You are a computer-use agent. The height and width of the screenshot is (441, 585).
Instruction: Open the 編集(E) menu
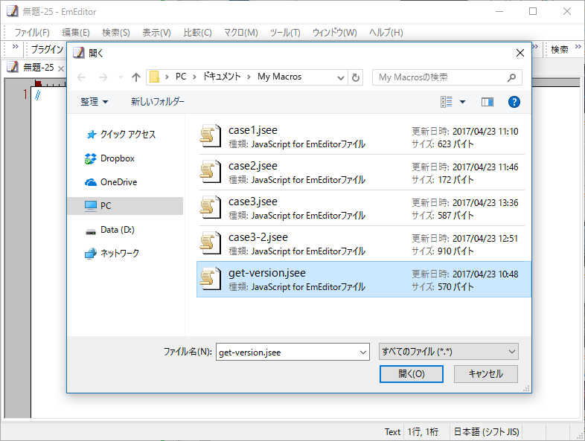click(76, 33)
